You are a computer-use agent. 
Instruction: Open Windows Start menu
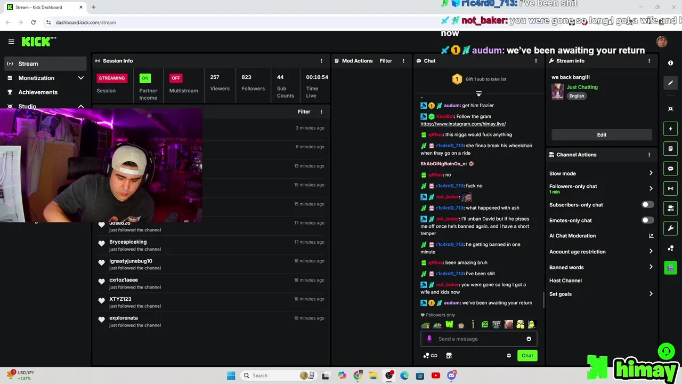tap(231, 375)
